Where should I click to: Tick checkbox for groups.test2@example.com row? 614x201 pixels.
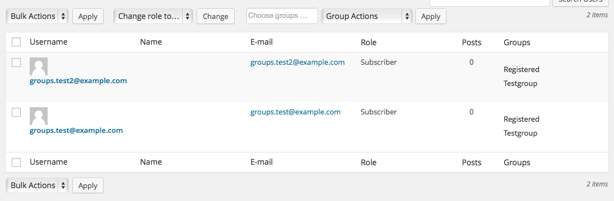pos(16,63)
